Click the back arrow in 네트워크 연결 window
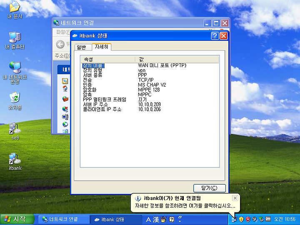300x225 pixels. [x=60, y=45]
